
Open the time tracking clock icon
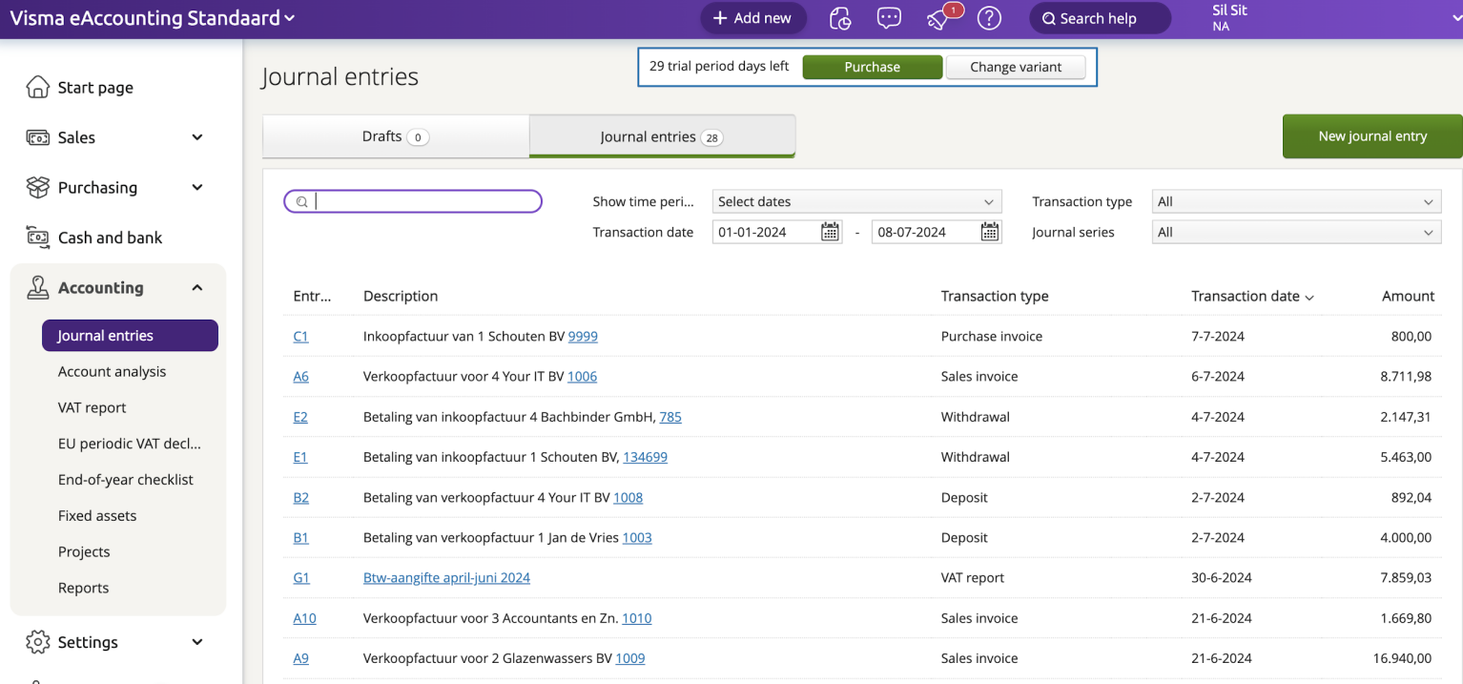coord(840,18)
